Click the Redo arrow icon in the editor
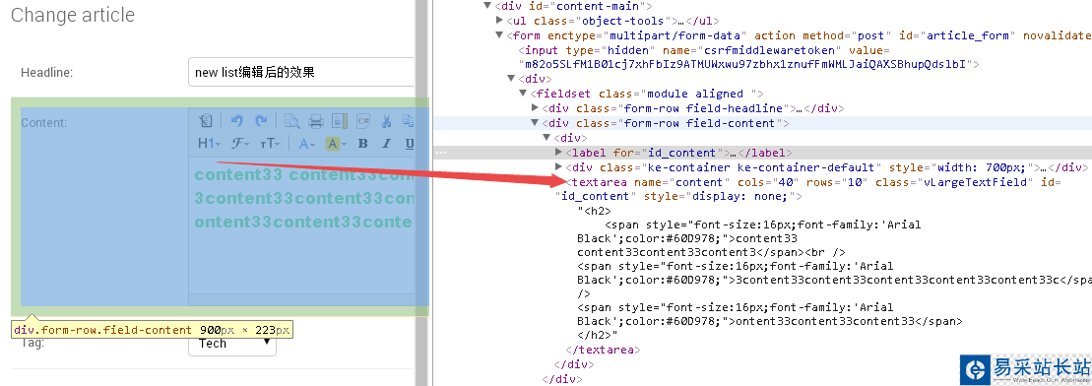The image size is (1092, 386). pos(261,121)
